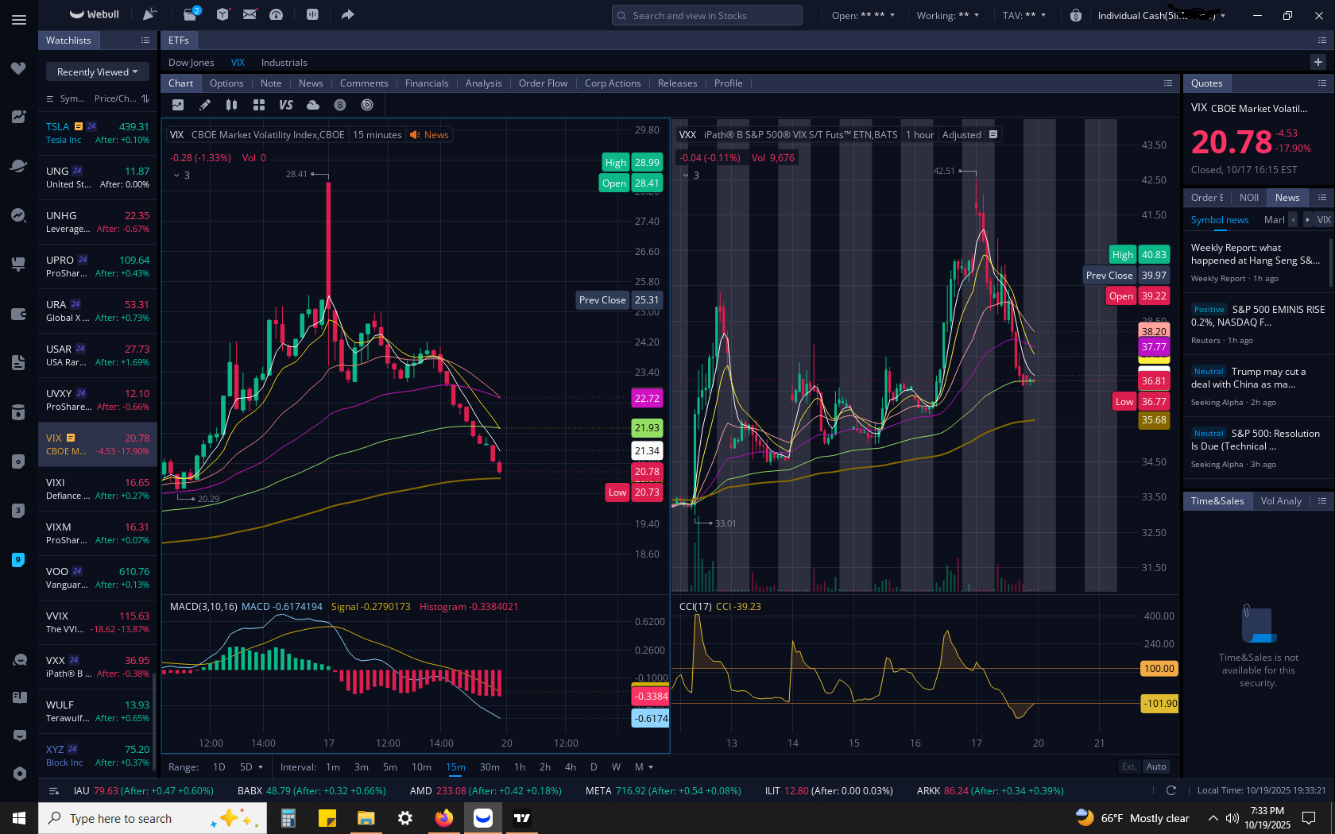Open the 'Weekly Report: what happened at Hang Seng' news
The image size is (1335, 834).
click(x=1256, y=261)
